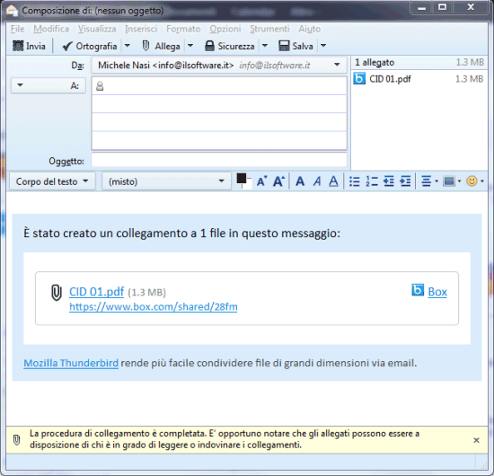Image resolution: width=494 pixels, height=476 pixels.
Task: Click the second empty recipient row
Action: (219, 104)
